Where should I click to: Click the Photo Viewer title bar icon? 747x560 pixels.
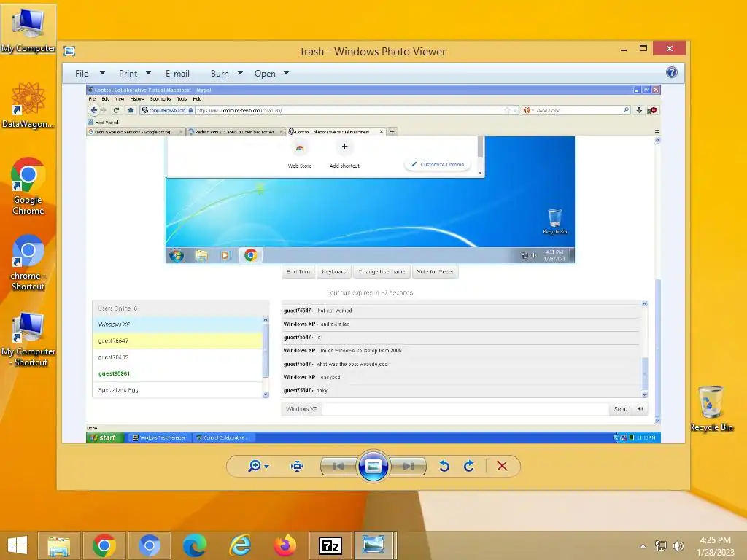(69, 51)
